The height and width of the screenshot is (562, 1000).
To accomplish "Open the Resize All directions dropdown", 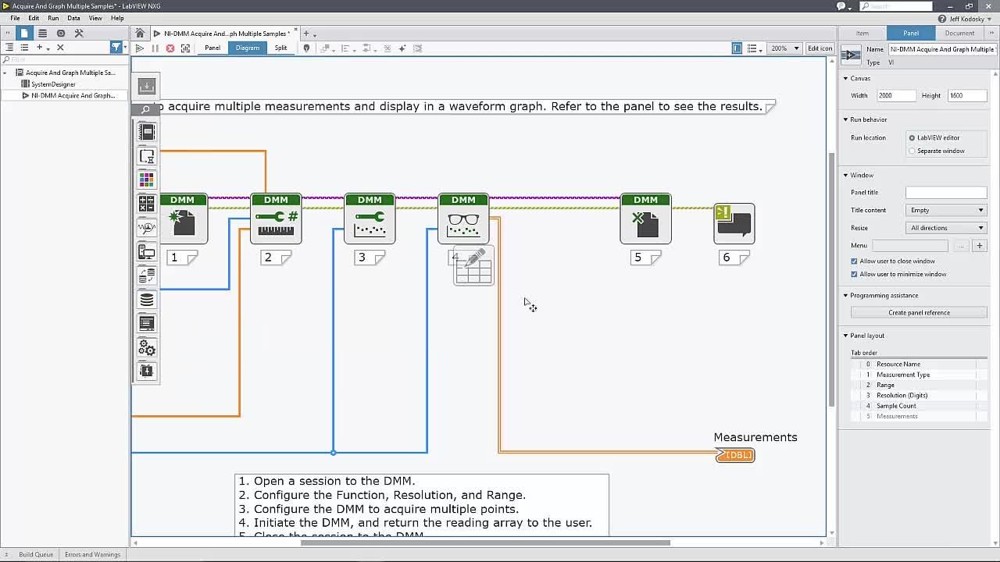I will click(946, 228).
